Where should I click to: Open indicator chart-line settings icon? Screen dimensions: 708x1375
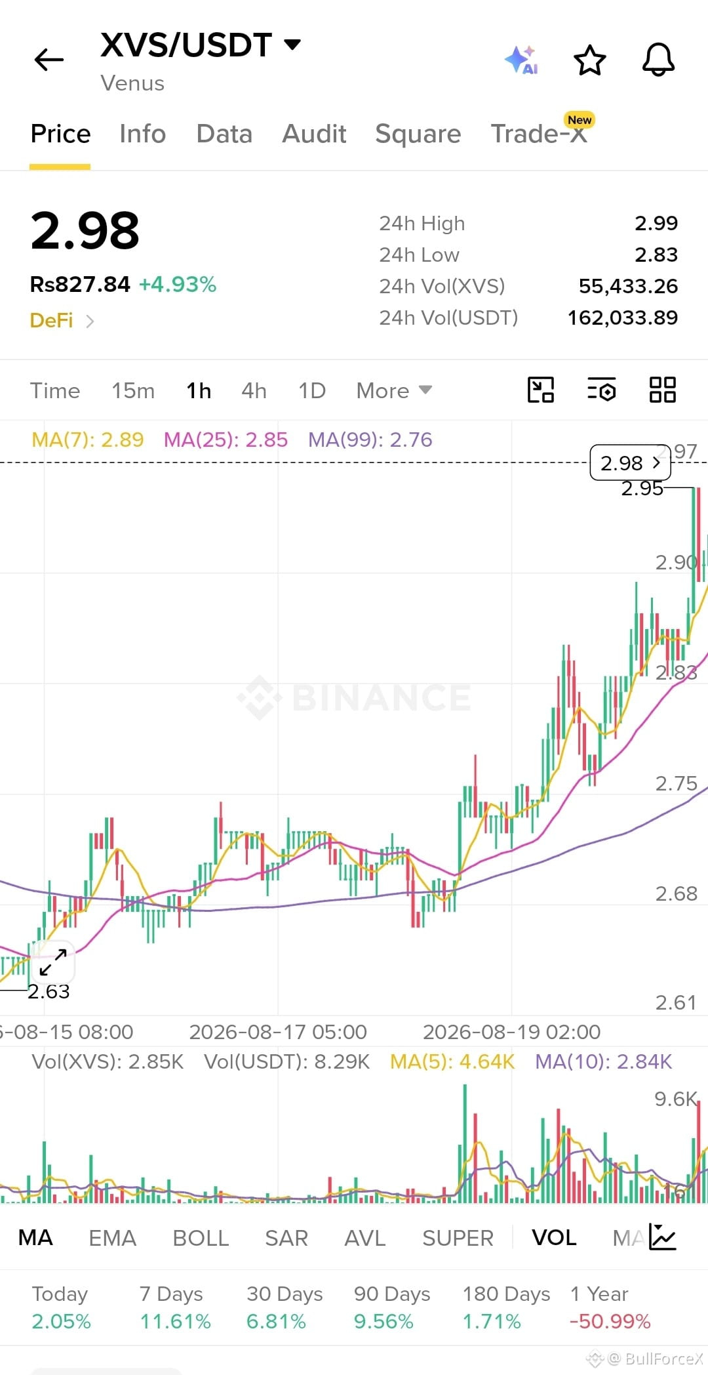pyautogui.click(x=662, y=1237)
